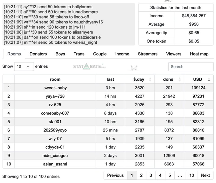
Task: Click into the Search field
Action: [x=191, y=67]
